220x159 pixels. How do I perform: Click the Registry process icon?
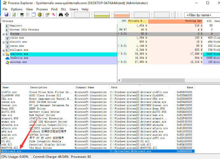(7, 26)
